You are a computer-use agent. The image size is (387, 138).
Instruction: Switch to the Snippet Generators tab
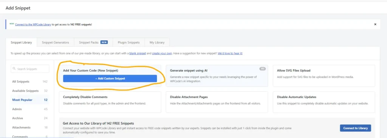[x=55, y=42]
